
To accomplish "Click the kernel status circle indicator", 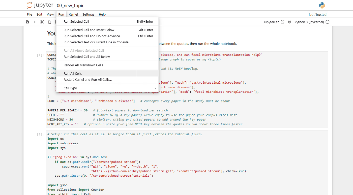I will coord(328,22).
